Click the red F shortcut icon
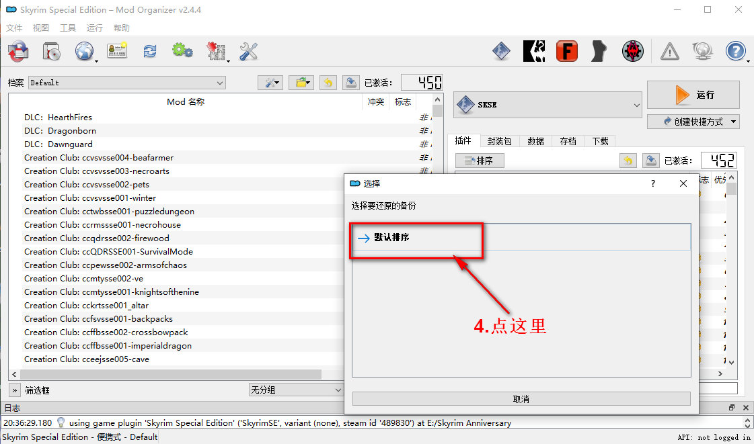 point(567,51)
